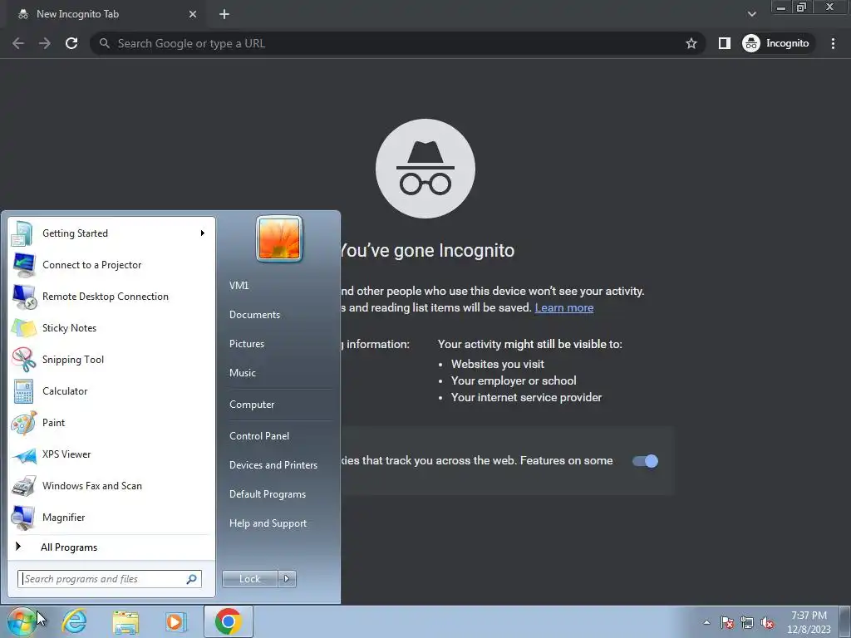This screenshot has width=851, height=638.
Task: Launch Connect to a Projector
Action: tap(111, 265)
